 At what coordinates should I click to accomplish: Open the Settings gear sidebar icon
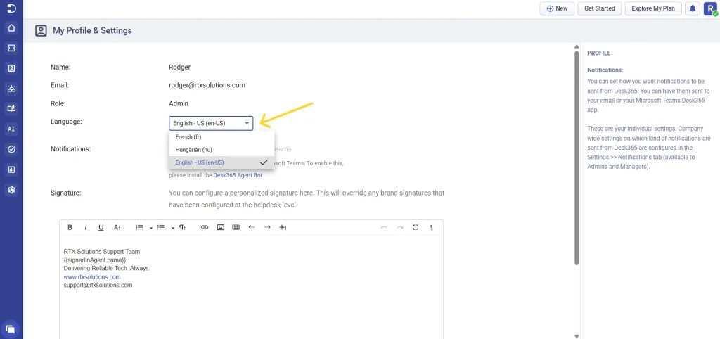(11, 190)
